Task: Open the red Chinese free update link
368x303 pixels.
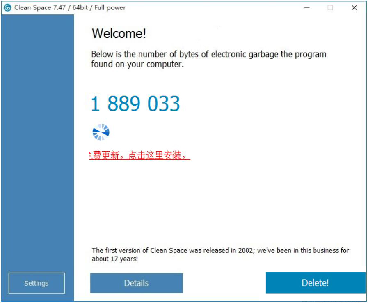Action: tap(139, 155)
